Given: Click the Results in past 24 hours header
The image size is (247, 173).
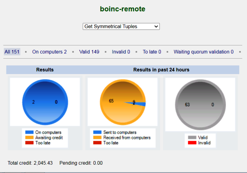Looking at the screenshot, I should click(x=161, y=70).
